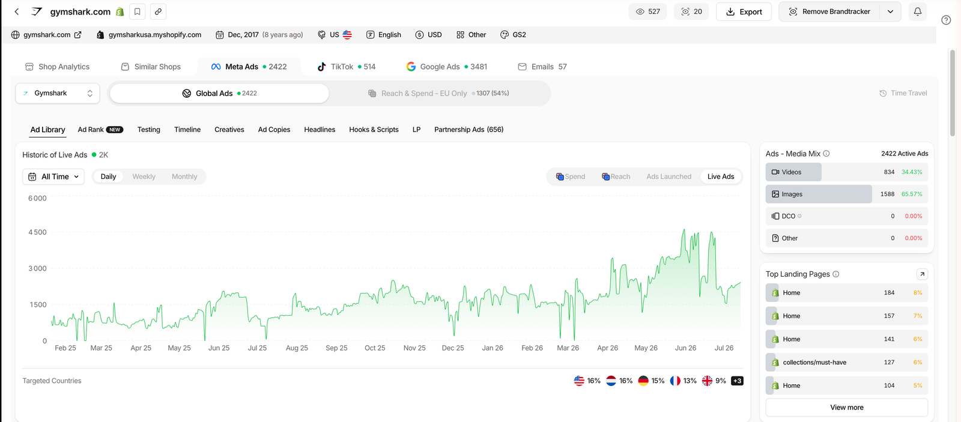961x422 pixels.
Task: Switch chart metric to Ads Launched
Action: pos(668,176)
